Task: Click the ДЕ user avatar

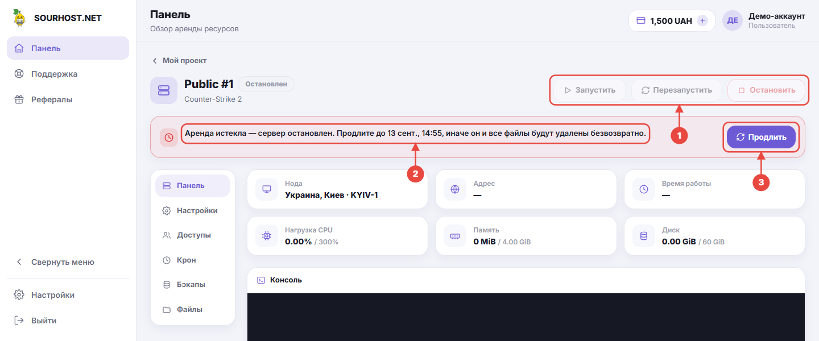Action: (733, 20)
